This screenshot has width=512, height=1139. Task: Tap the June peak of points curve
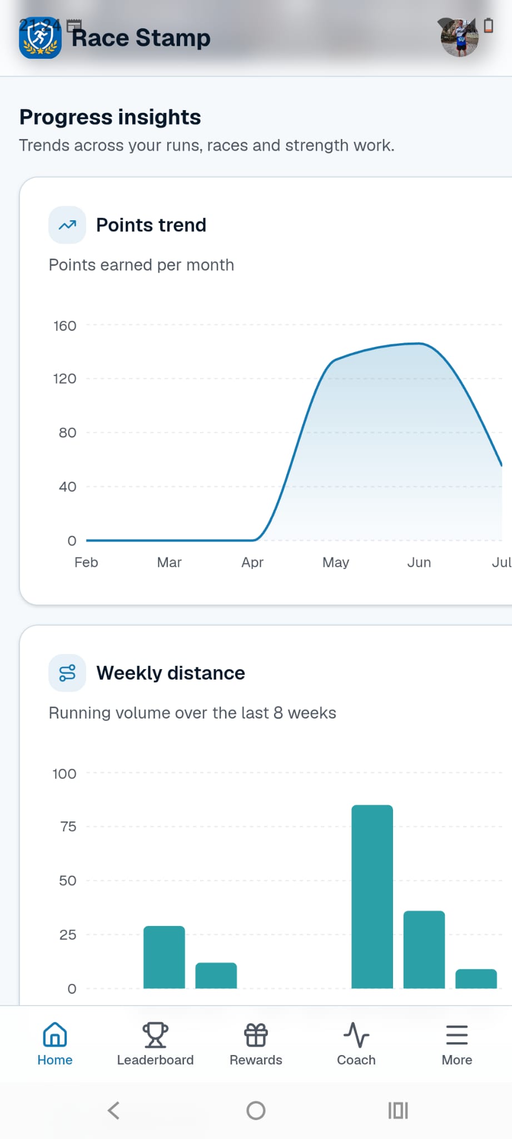(419, 344)
